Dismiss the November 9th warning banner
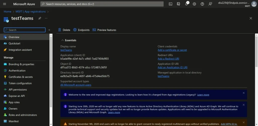258x126 pixels. pyautogui.click(x=244, y=122)
